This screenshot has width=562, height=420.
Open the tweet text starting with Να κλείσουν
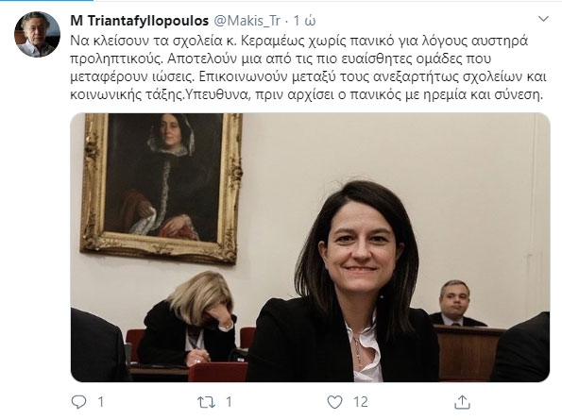tap(308, 68)
